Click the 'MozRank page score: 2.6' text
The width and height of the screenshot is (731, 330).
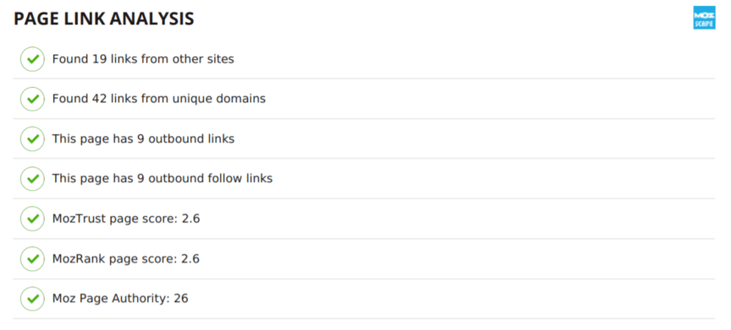pyautogui.click(x=126, y=259)
